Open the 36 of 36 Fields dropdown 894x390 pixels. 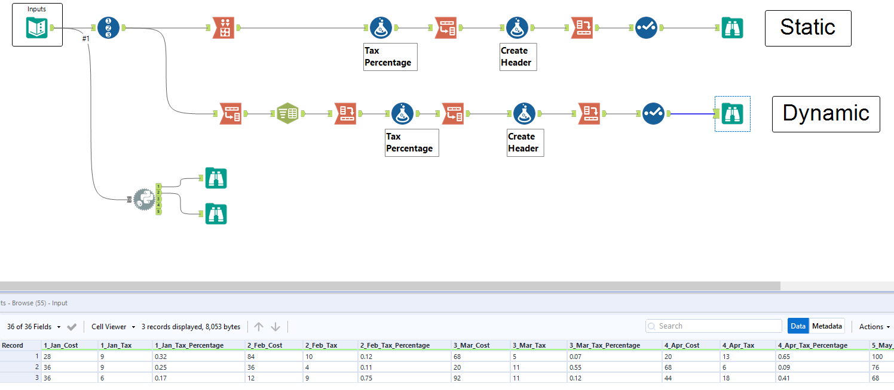point(37,326)
